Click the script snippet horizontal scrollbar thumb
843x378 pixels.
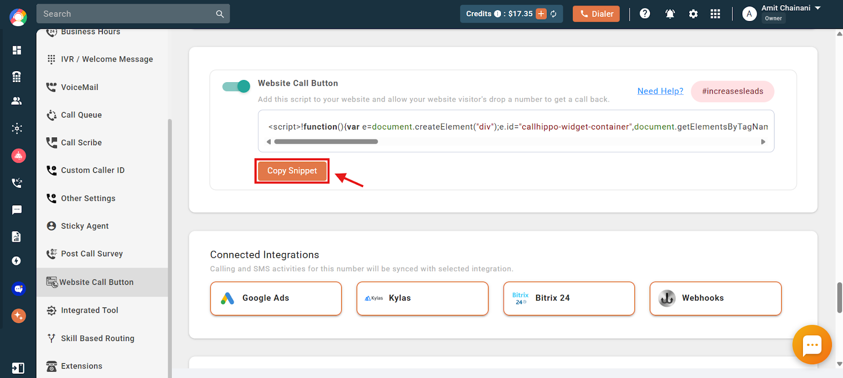coord(326,142)
